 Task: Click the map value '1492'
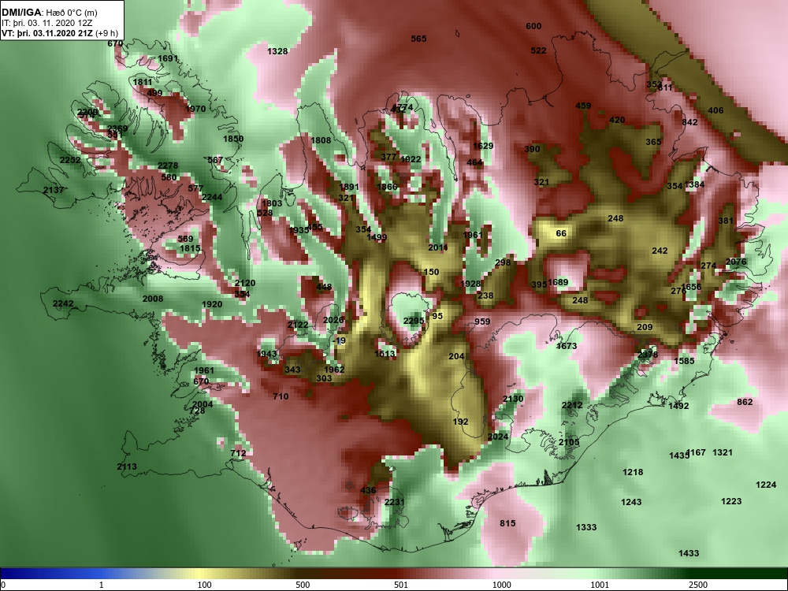click(x=678, y=406)
